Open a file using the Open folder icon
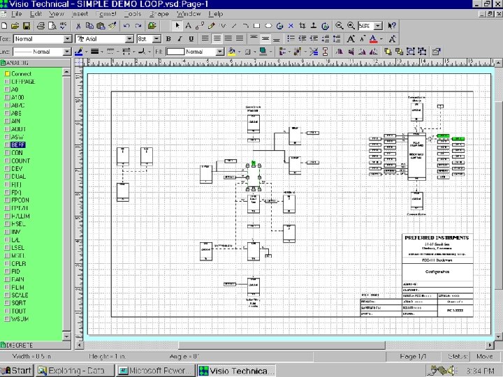 pos(15,26)
